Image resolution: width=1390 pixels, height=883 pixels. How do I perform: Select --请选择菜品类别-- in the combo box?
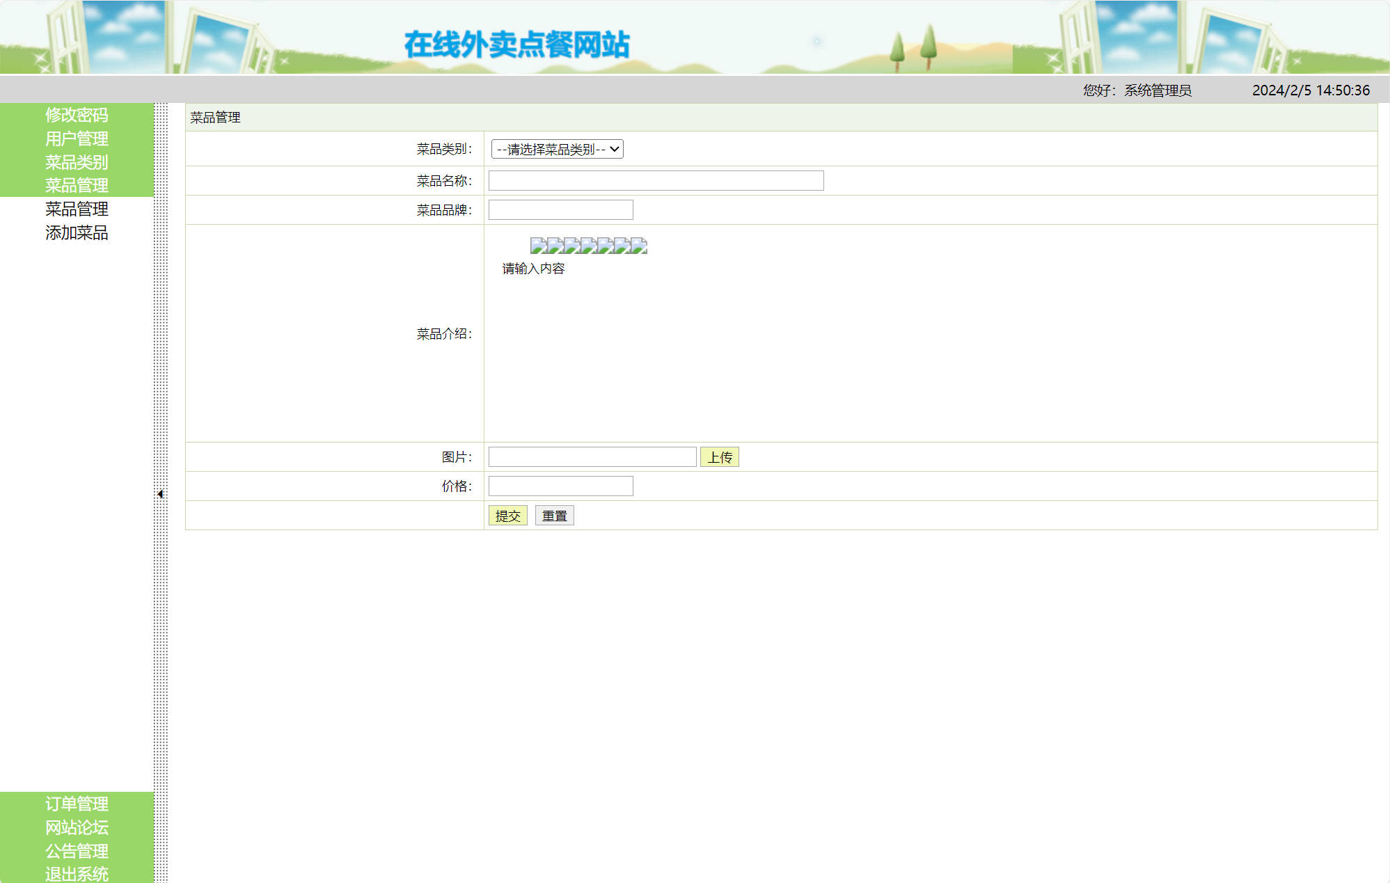click(x=556, y=149)
